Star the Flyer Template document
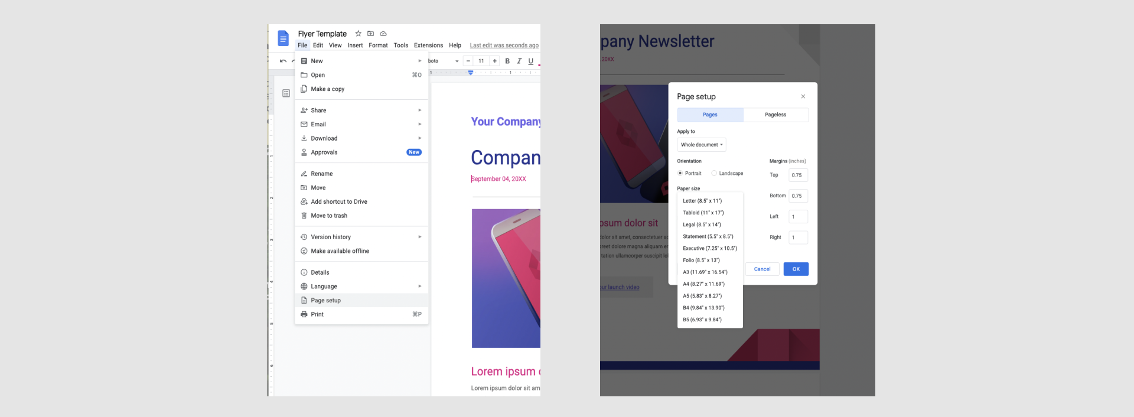The height and width of the screenshot is (417, 1134). click(358, 34)
